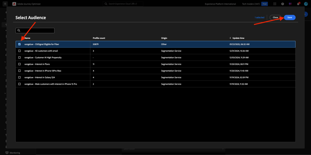
Task: Open the hamburger navigation menu
Action: pyautogui.click(x=5, y=4)
